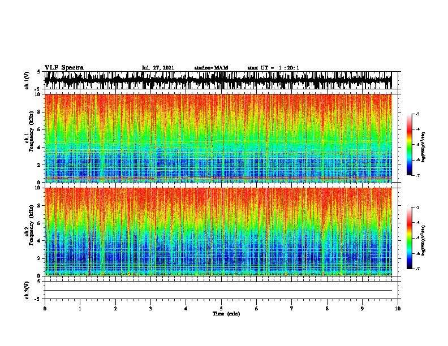The width and height of the screenshot is (448, 346).
Task: Select the upper color scale bar beside ch.1
Action: [x=409, y=145]
